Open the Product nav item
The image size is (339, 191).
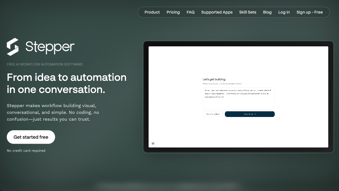tap(152, 12)
